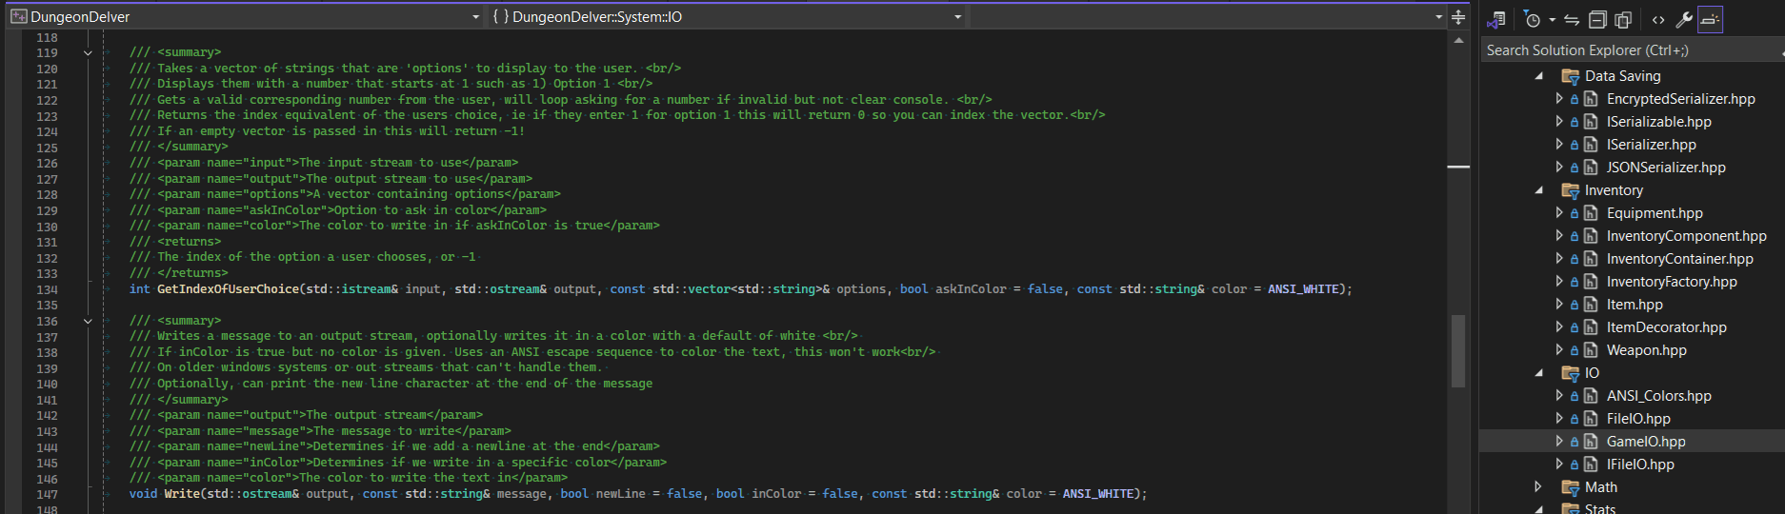Image resolution: width=1785 pixels, height=514 pixels.
Task: Click the View Code angle-brackets icon
Action: click(1658, 19)
